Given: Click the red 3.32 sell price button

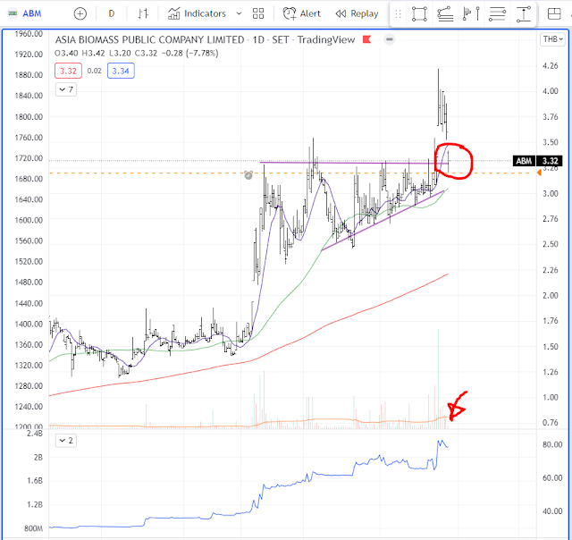Looking at the screenshot, I should click(x=68, y=71).
